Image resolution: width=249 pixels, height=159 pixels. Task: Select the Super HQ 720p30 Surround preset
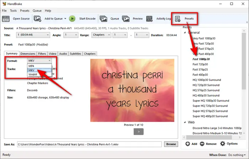(x=210, y=106)
